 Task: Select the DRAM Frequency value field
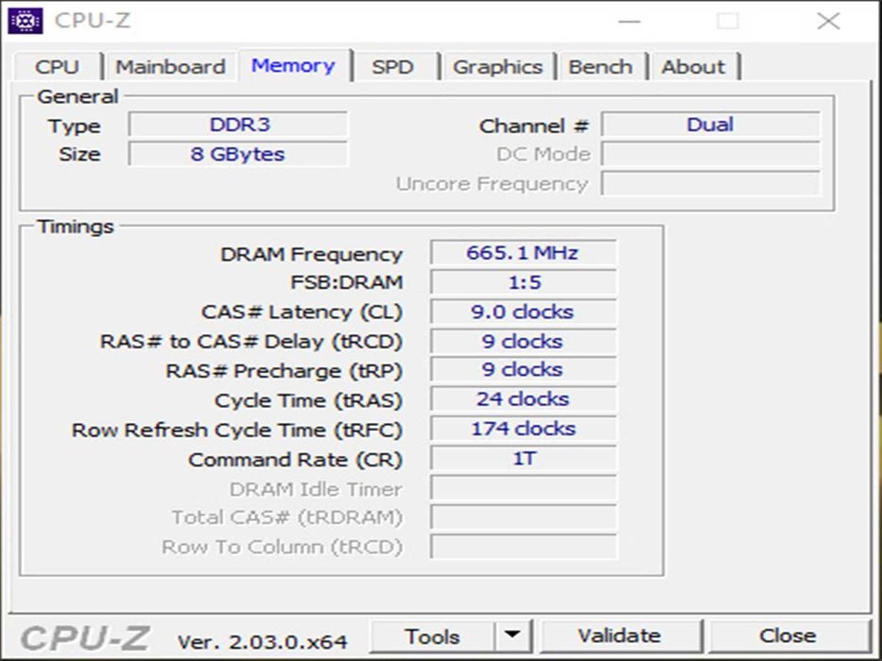point(523,252)
